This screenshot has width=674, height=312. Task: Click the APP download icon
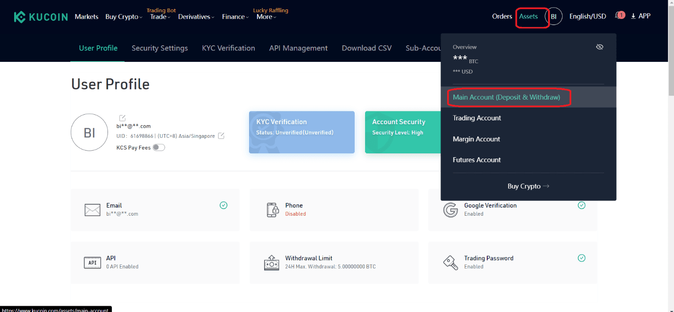633,16
